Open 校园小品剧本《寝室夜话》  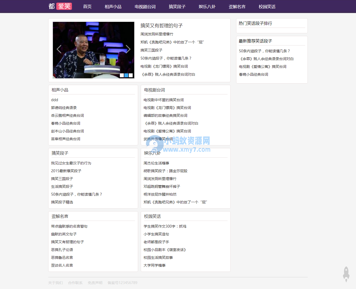coord(165,250)
